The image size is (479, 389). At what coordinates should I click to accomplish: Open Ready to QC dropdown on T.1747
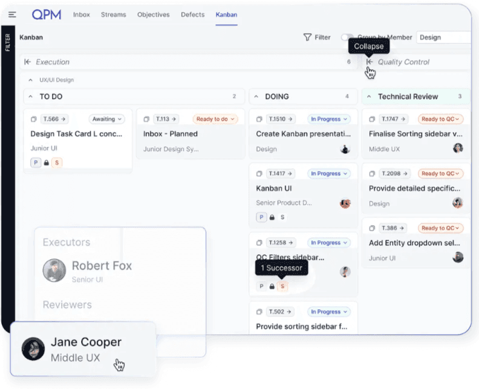coord(440,119)
